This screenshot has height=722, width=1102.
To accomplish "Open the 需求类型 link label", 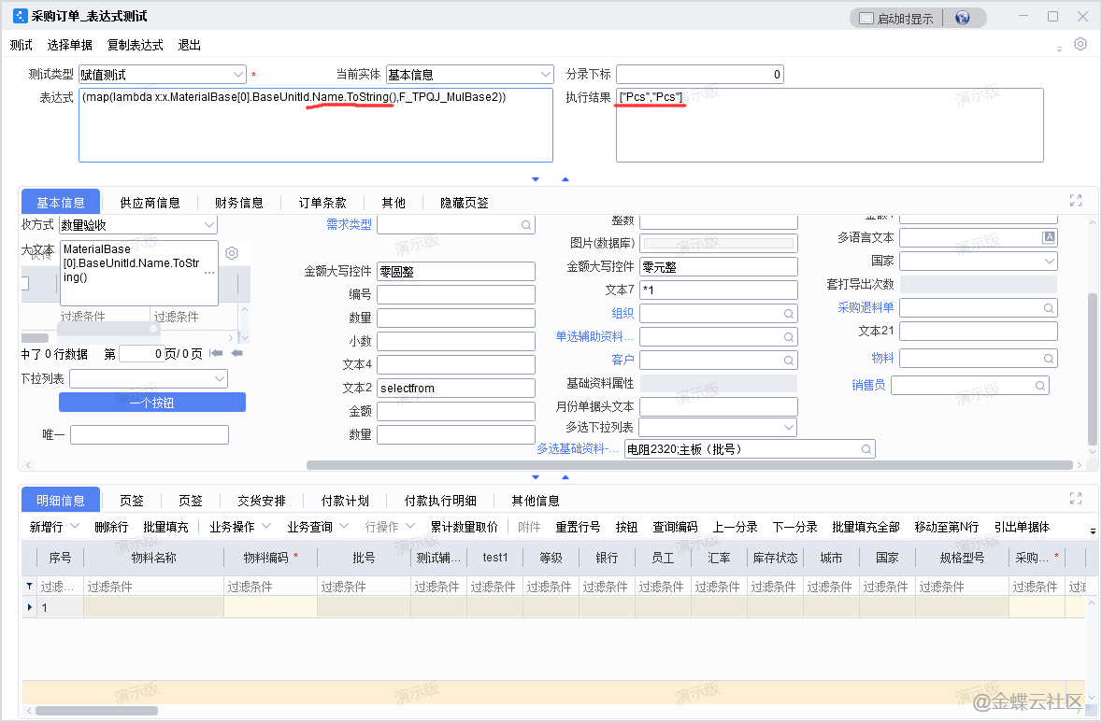I will (x=349, y=224).
